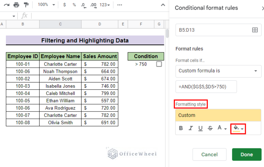This screenshot has width=264, height=167.
Task: Select the Condition header cell
Action: pos(146,56)
